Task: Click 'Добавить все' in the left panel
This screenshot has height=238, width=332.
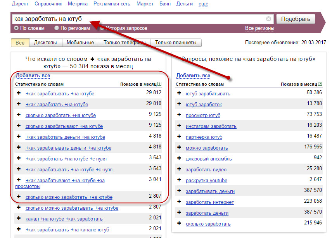Action: (33, 75)
